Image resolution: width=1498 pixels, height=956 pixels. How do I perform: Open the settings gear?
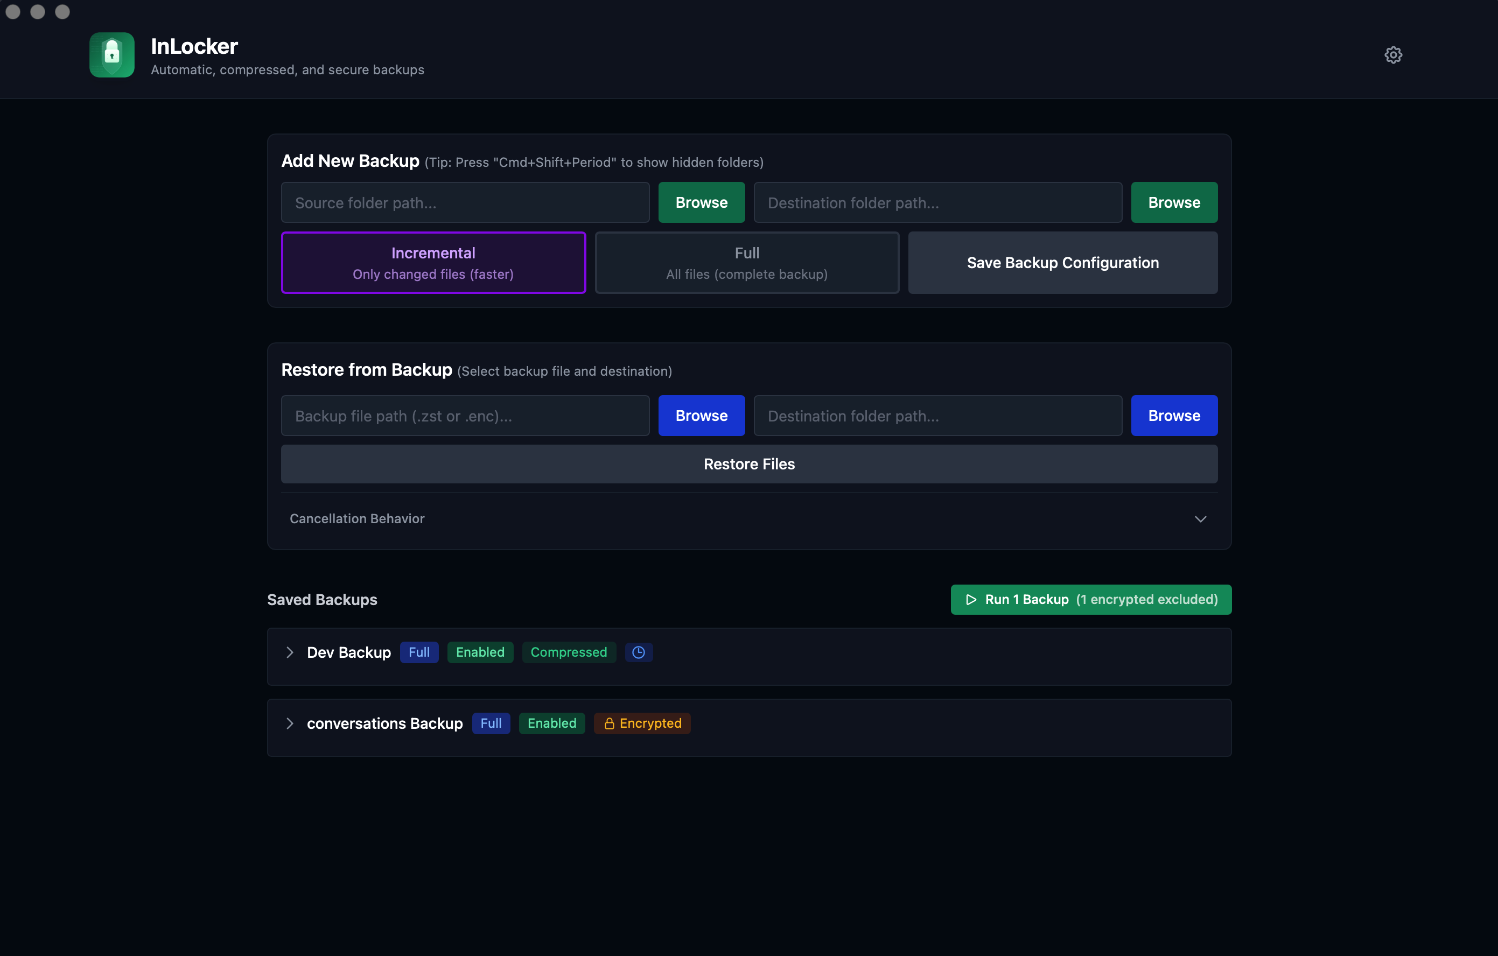[x=1393, y=55]
